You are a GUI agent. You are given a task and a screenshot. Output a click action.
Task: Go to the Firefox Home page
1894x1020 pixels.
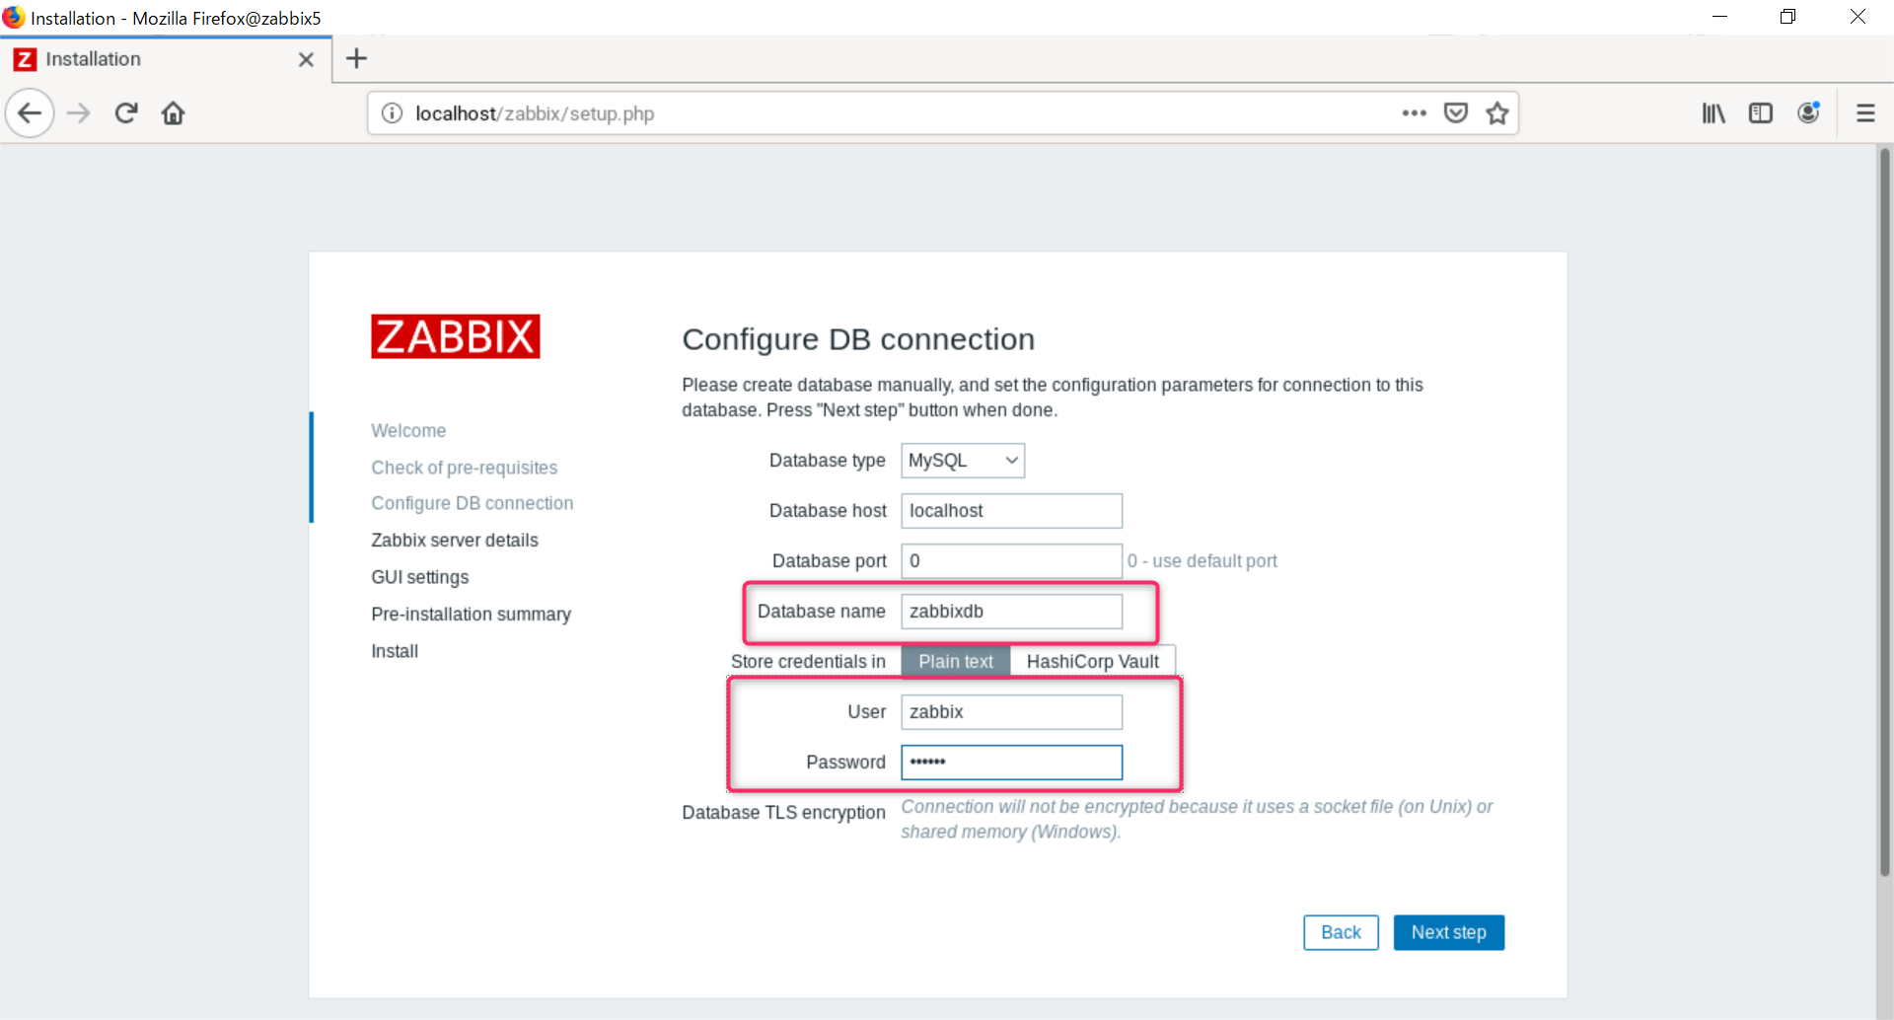[x=174, y=113]
